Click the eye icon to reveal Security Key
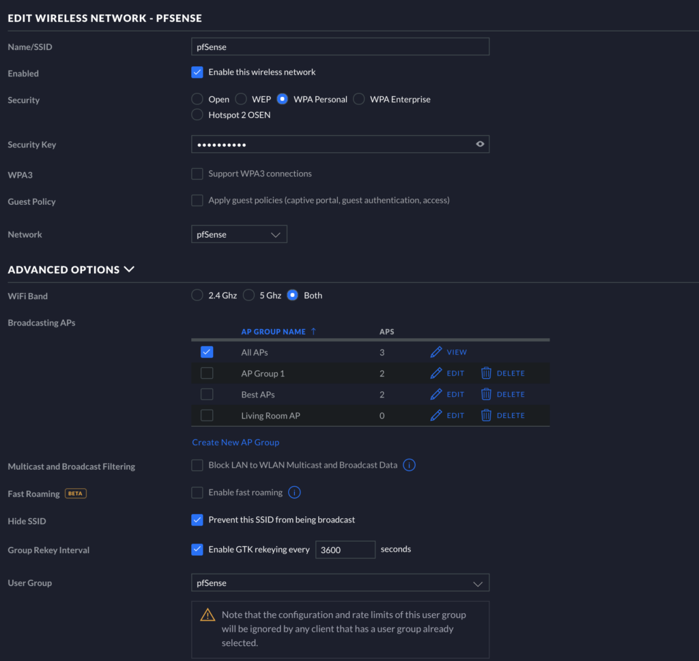 [x=480, y=144]
